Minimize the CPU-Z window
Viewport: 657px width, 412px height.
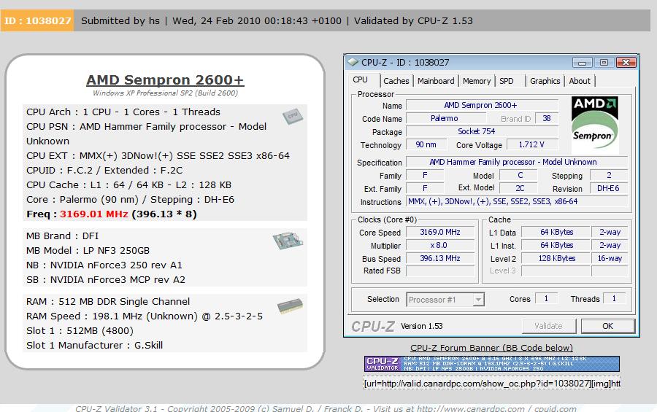(582, 63)
